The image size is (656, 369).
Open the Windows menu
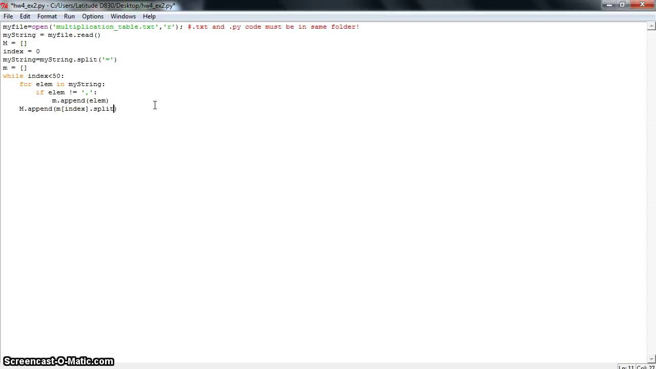click(123, 16)
